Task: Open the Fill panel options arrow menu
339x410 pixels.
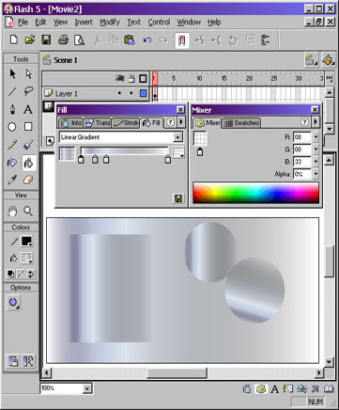Action: coord(181,122)
